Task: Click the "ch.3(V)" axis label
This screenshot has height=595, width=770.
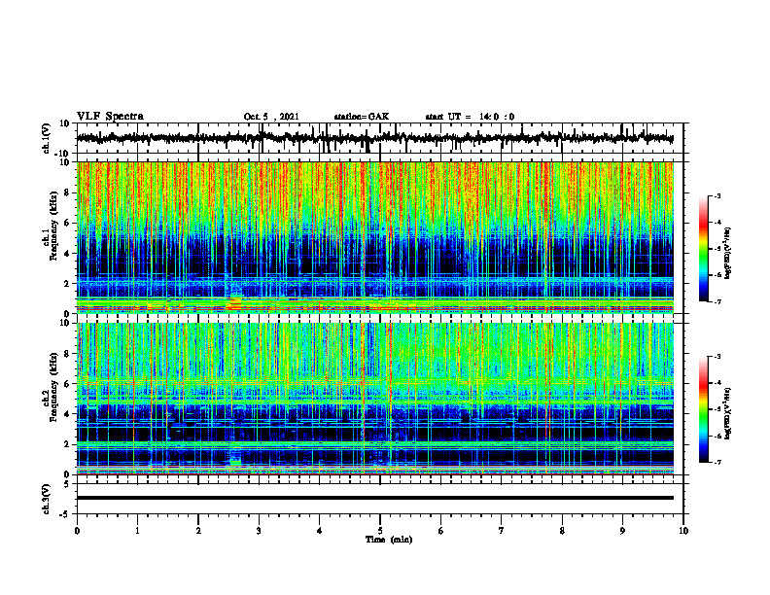Action: [x=47, y=499]
